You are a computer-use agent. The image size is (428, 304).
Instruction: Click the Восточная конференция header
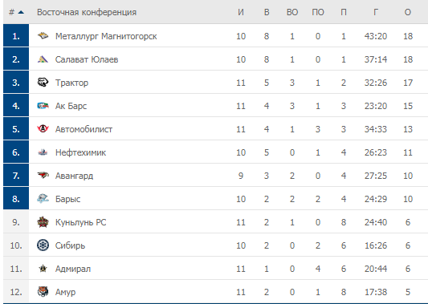click(x=87, y=12)
